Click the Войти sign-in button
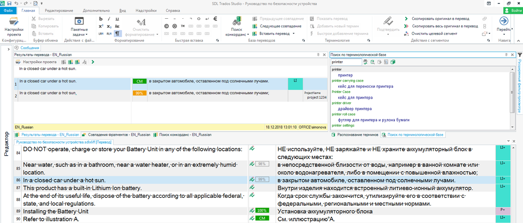The width and height of the screenshot is (523, 223). point(513,10)
